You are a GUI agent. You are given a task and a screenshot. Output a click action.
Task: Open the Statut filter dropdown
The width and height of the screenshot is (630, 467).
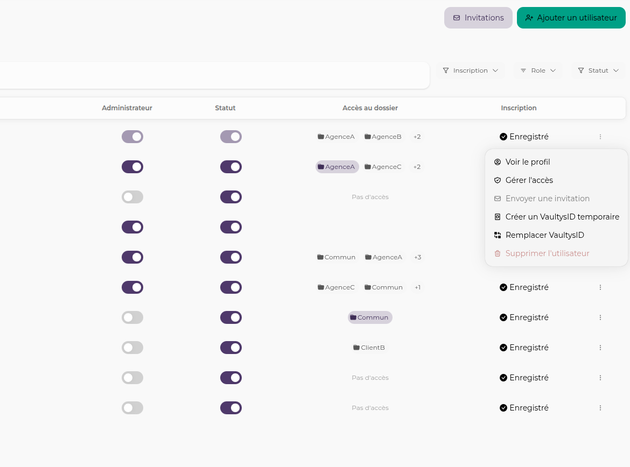coord(598,70)
